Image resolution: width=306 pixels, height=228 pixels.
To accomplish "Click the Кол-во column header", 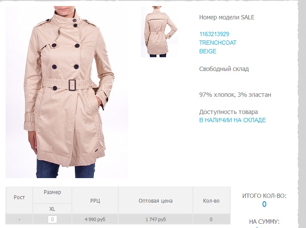I will (x=211, y=200).
